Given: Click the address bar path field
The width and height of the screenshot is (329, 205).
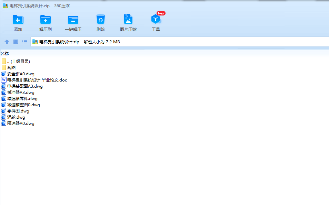Looking at the screenshot, I should 180,42.
